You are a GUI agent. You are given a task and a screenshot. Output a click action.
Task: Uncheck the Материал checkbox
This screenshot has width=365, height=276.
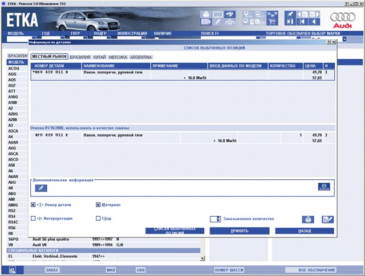click(98, 205)
